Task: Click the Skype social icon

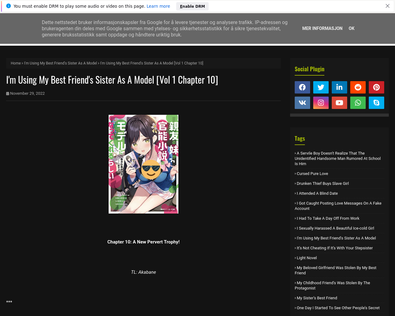Action: tap(376, 103)
